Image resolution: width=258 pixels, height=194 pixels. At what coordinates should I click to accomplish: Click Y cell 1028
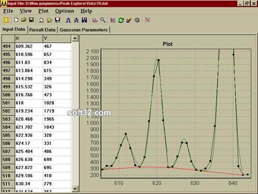[57, 103]
